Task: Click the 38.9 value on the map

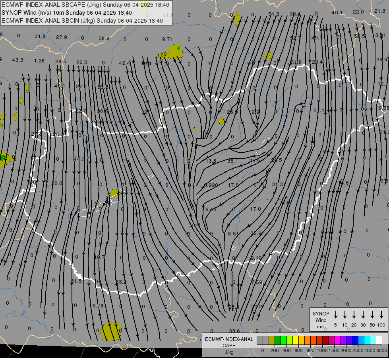Action: click(x=104, y=39)
